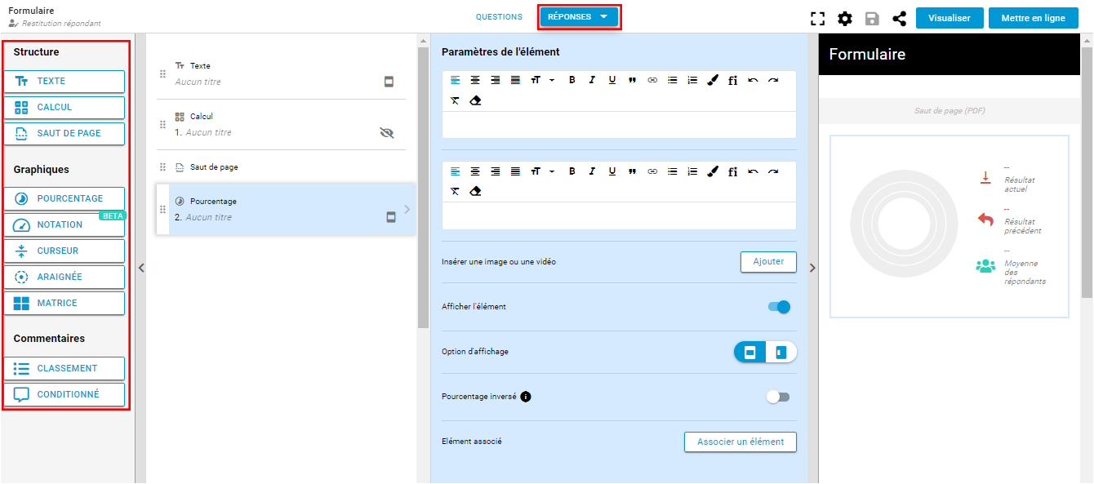Open the settings gear icon
The image size is (1094, 484).
pos(845,19)
